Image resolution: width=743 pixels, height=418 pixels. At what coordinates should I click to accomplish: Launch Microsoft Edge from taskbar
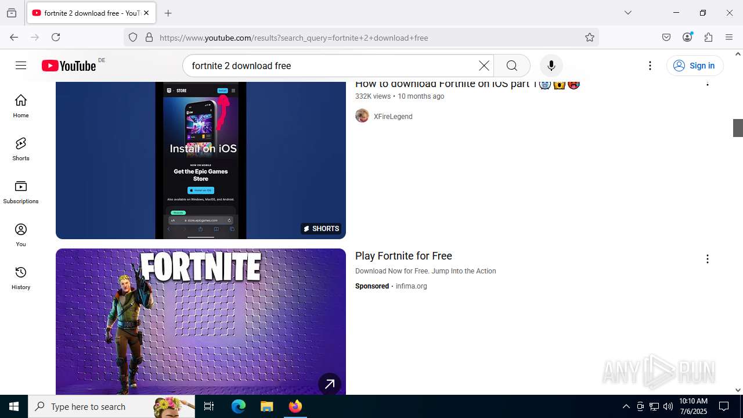point(239,406)
